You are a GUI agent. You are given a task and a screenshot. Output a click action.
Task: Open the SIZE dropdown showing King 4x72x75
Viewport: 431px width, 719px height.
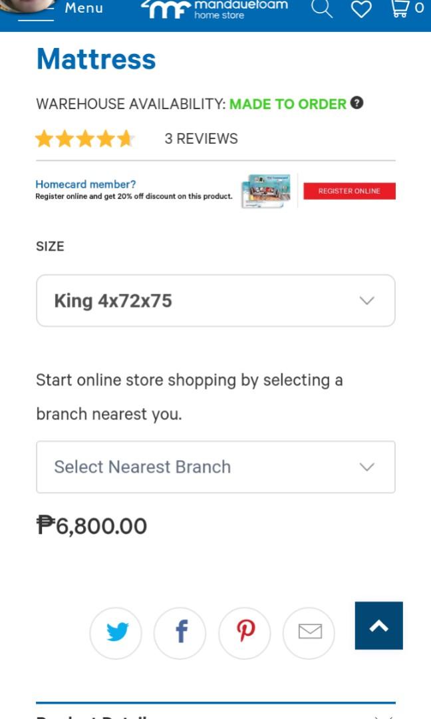(x=215, y=300)
